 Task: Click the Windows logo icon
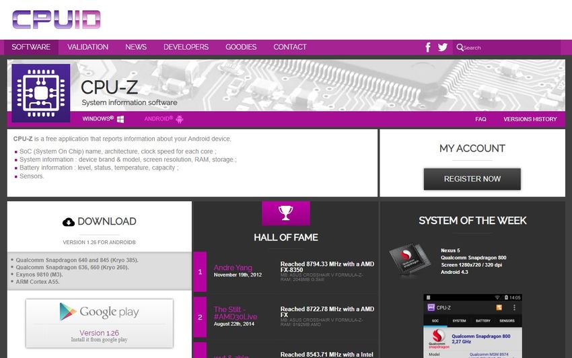click(120, 119)
